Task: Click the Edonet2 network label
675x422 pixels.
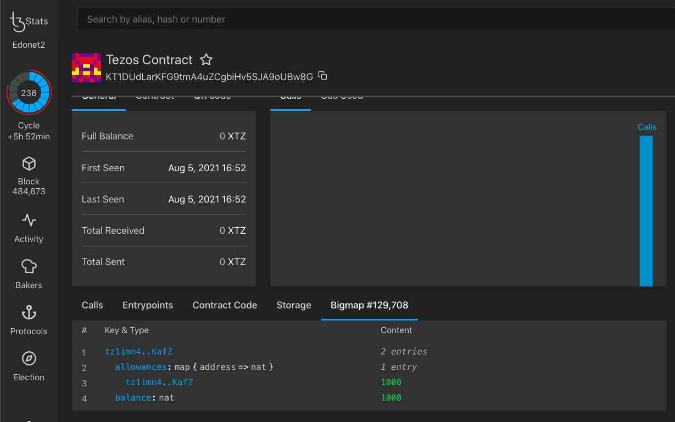Action: pyautogui.click(x=29, y=45)
